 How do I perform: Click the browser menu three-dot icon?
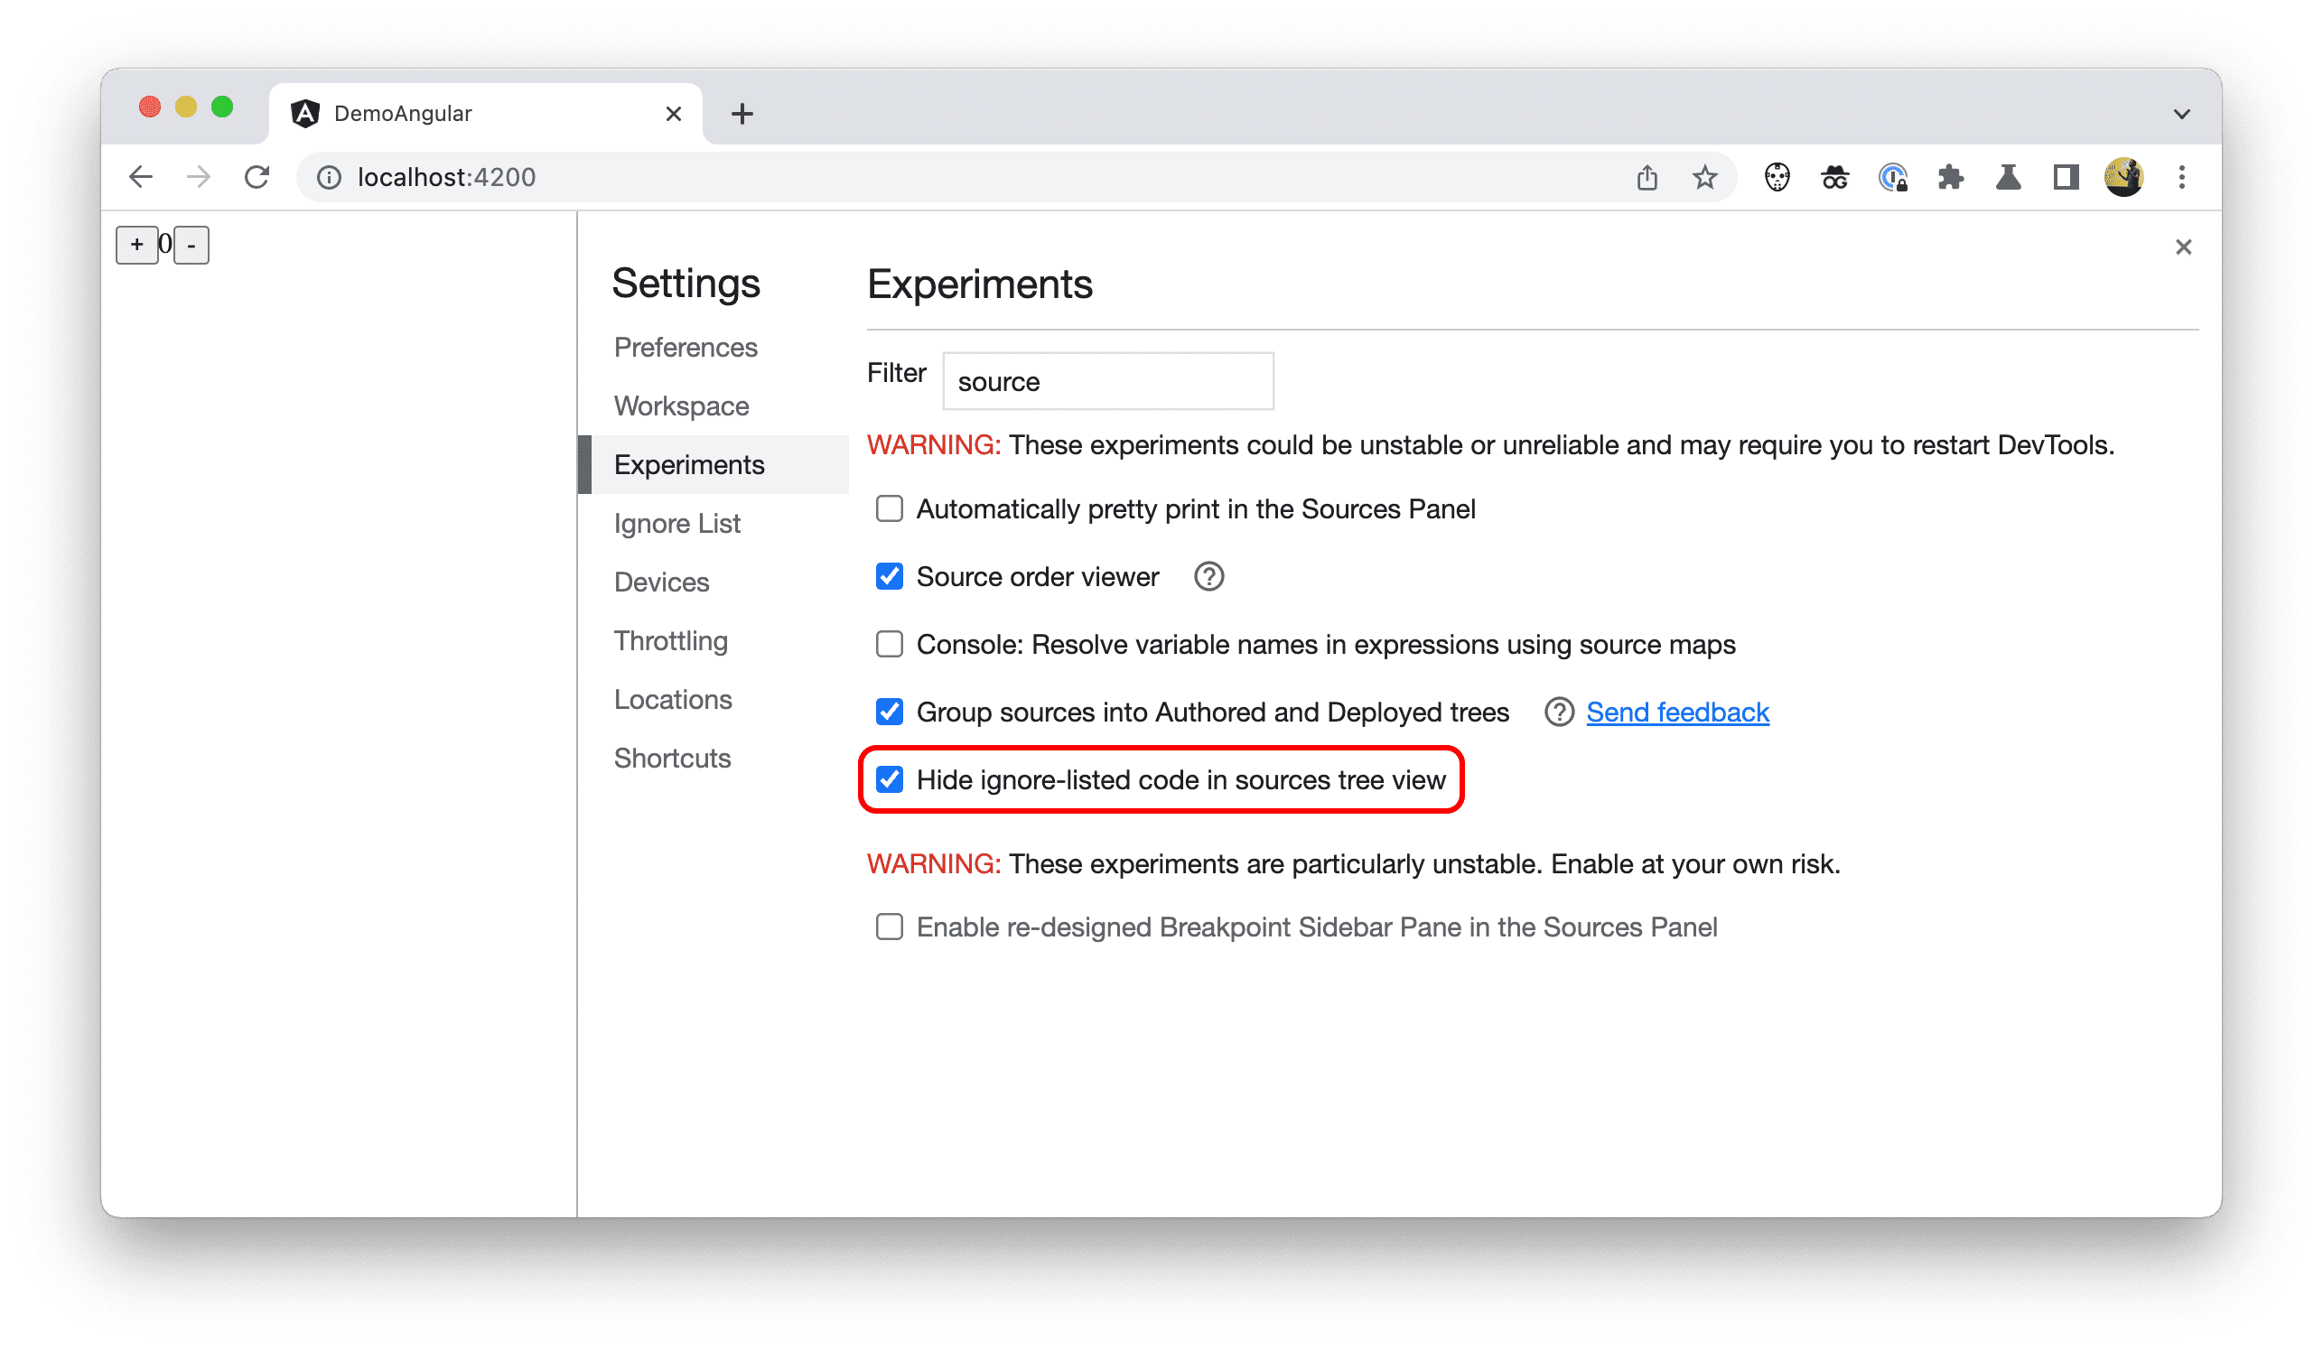2183,177
